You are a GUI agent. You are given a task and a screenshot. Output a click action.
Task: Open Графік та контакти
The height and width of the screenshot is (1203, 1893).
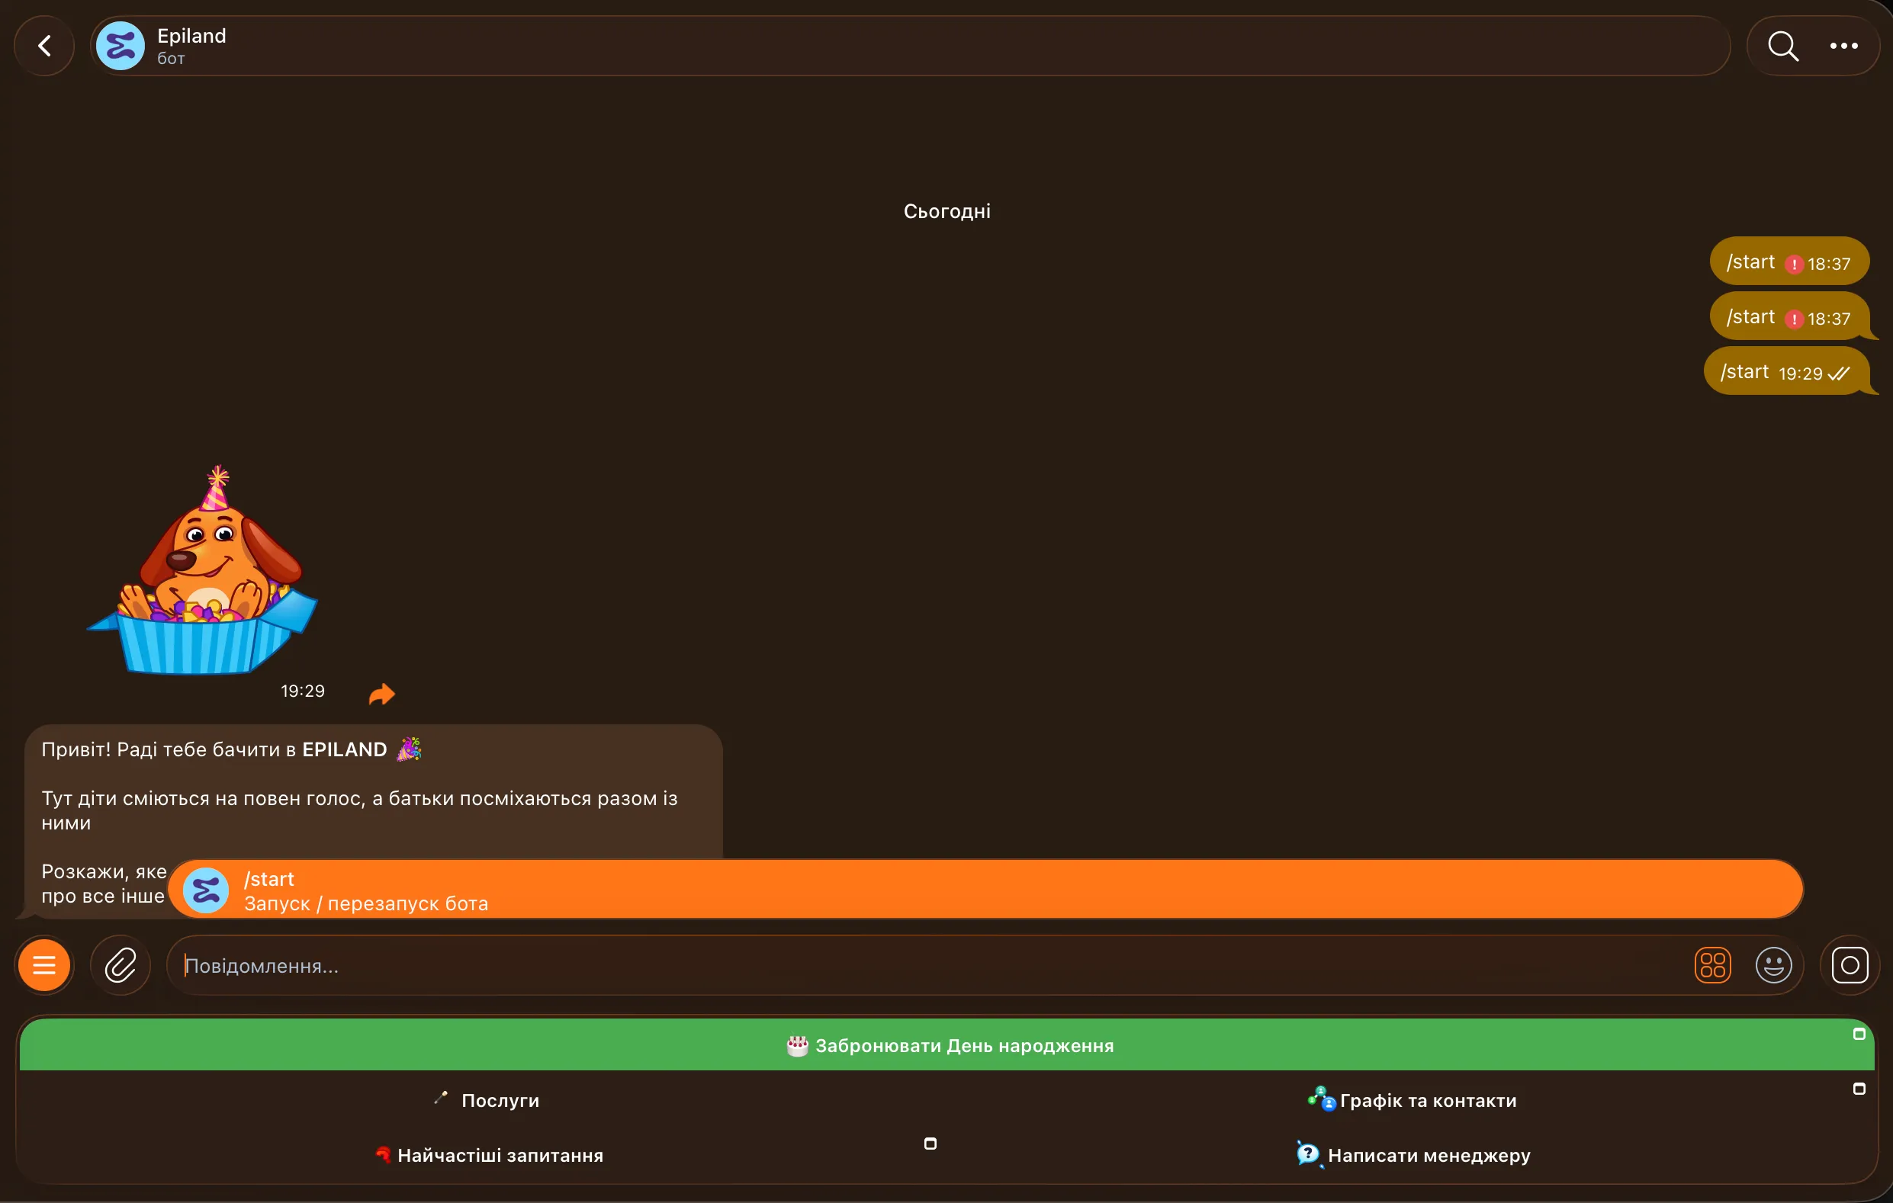(1411, 1100)
